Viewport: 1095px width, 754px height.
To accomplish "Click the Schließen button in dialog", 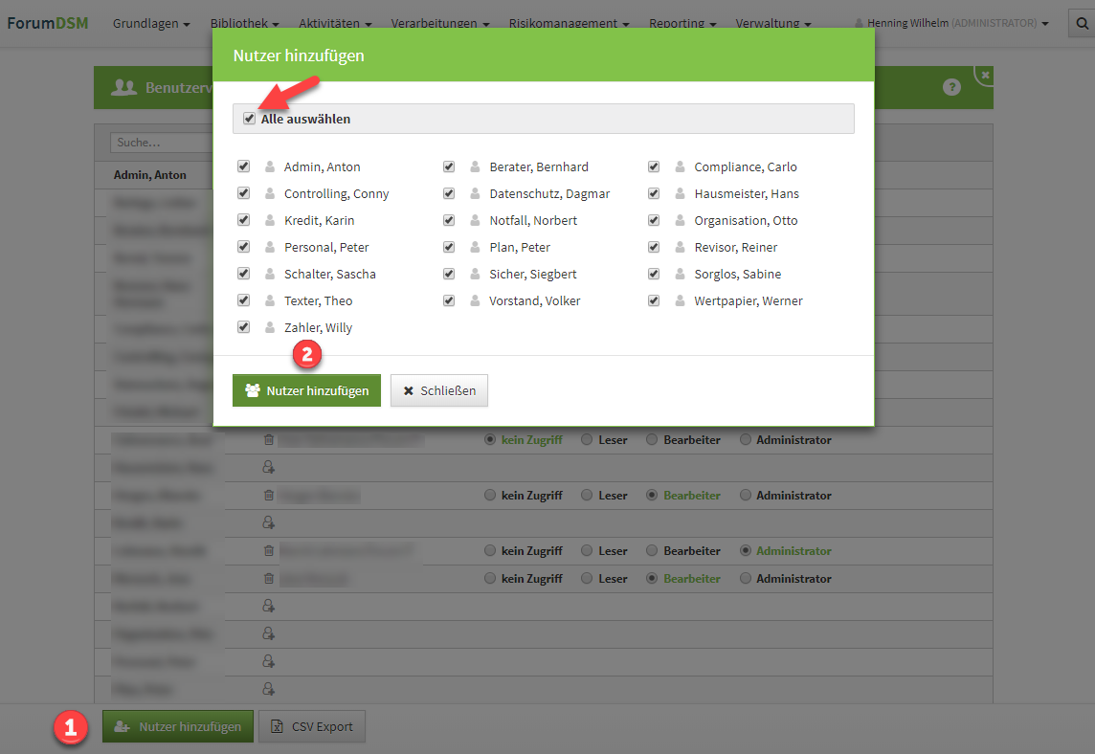I will tap(439, 390).
